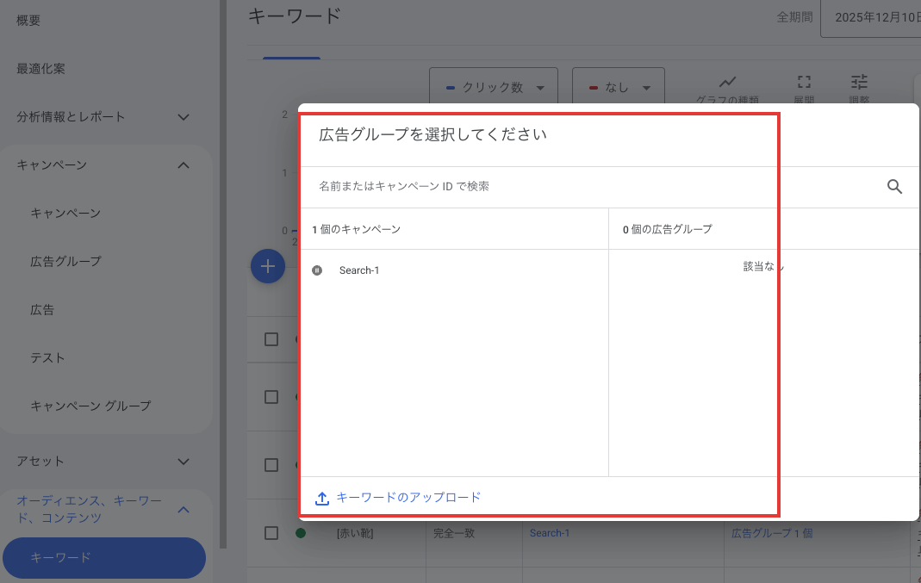This screenshot has height=583, width=921.
Task: Click the paused status icon beside Search-1
Action: (317, 270)
